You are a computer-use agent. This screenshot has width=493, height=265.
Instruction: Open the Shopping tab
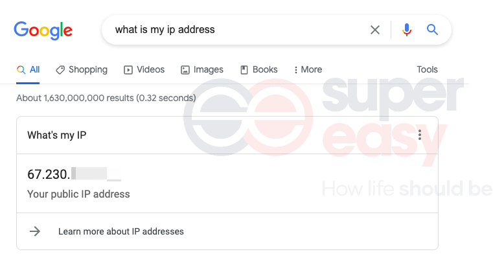coord(82,69)
